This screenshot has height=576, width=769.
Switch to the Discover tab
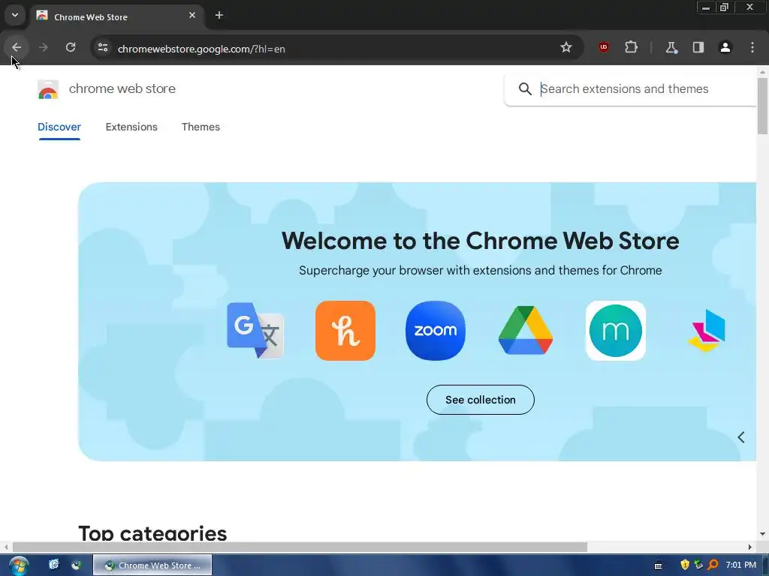tap(59, 127)
